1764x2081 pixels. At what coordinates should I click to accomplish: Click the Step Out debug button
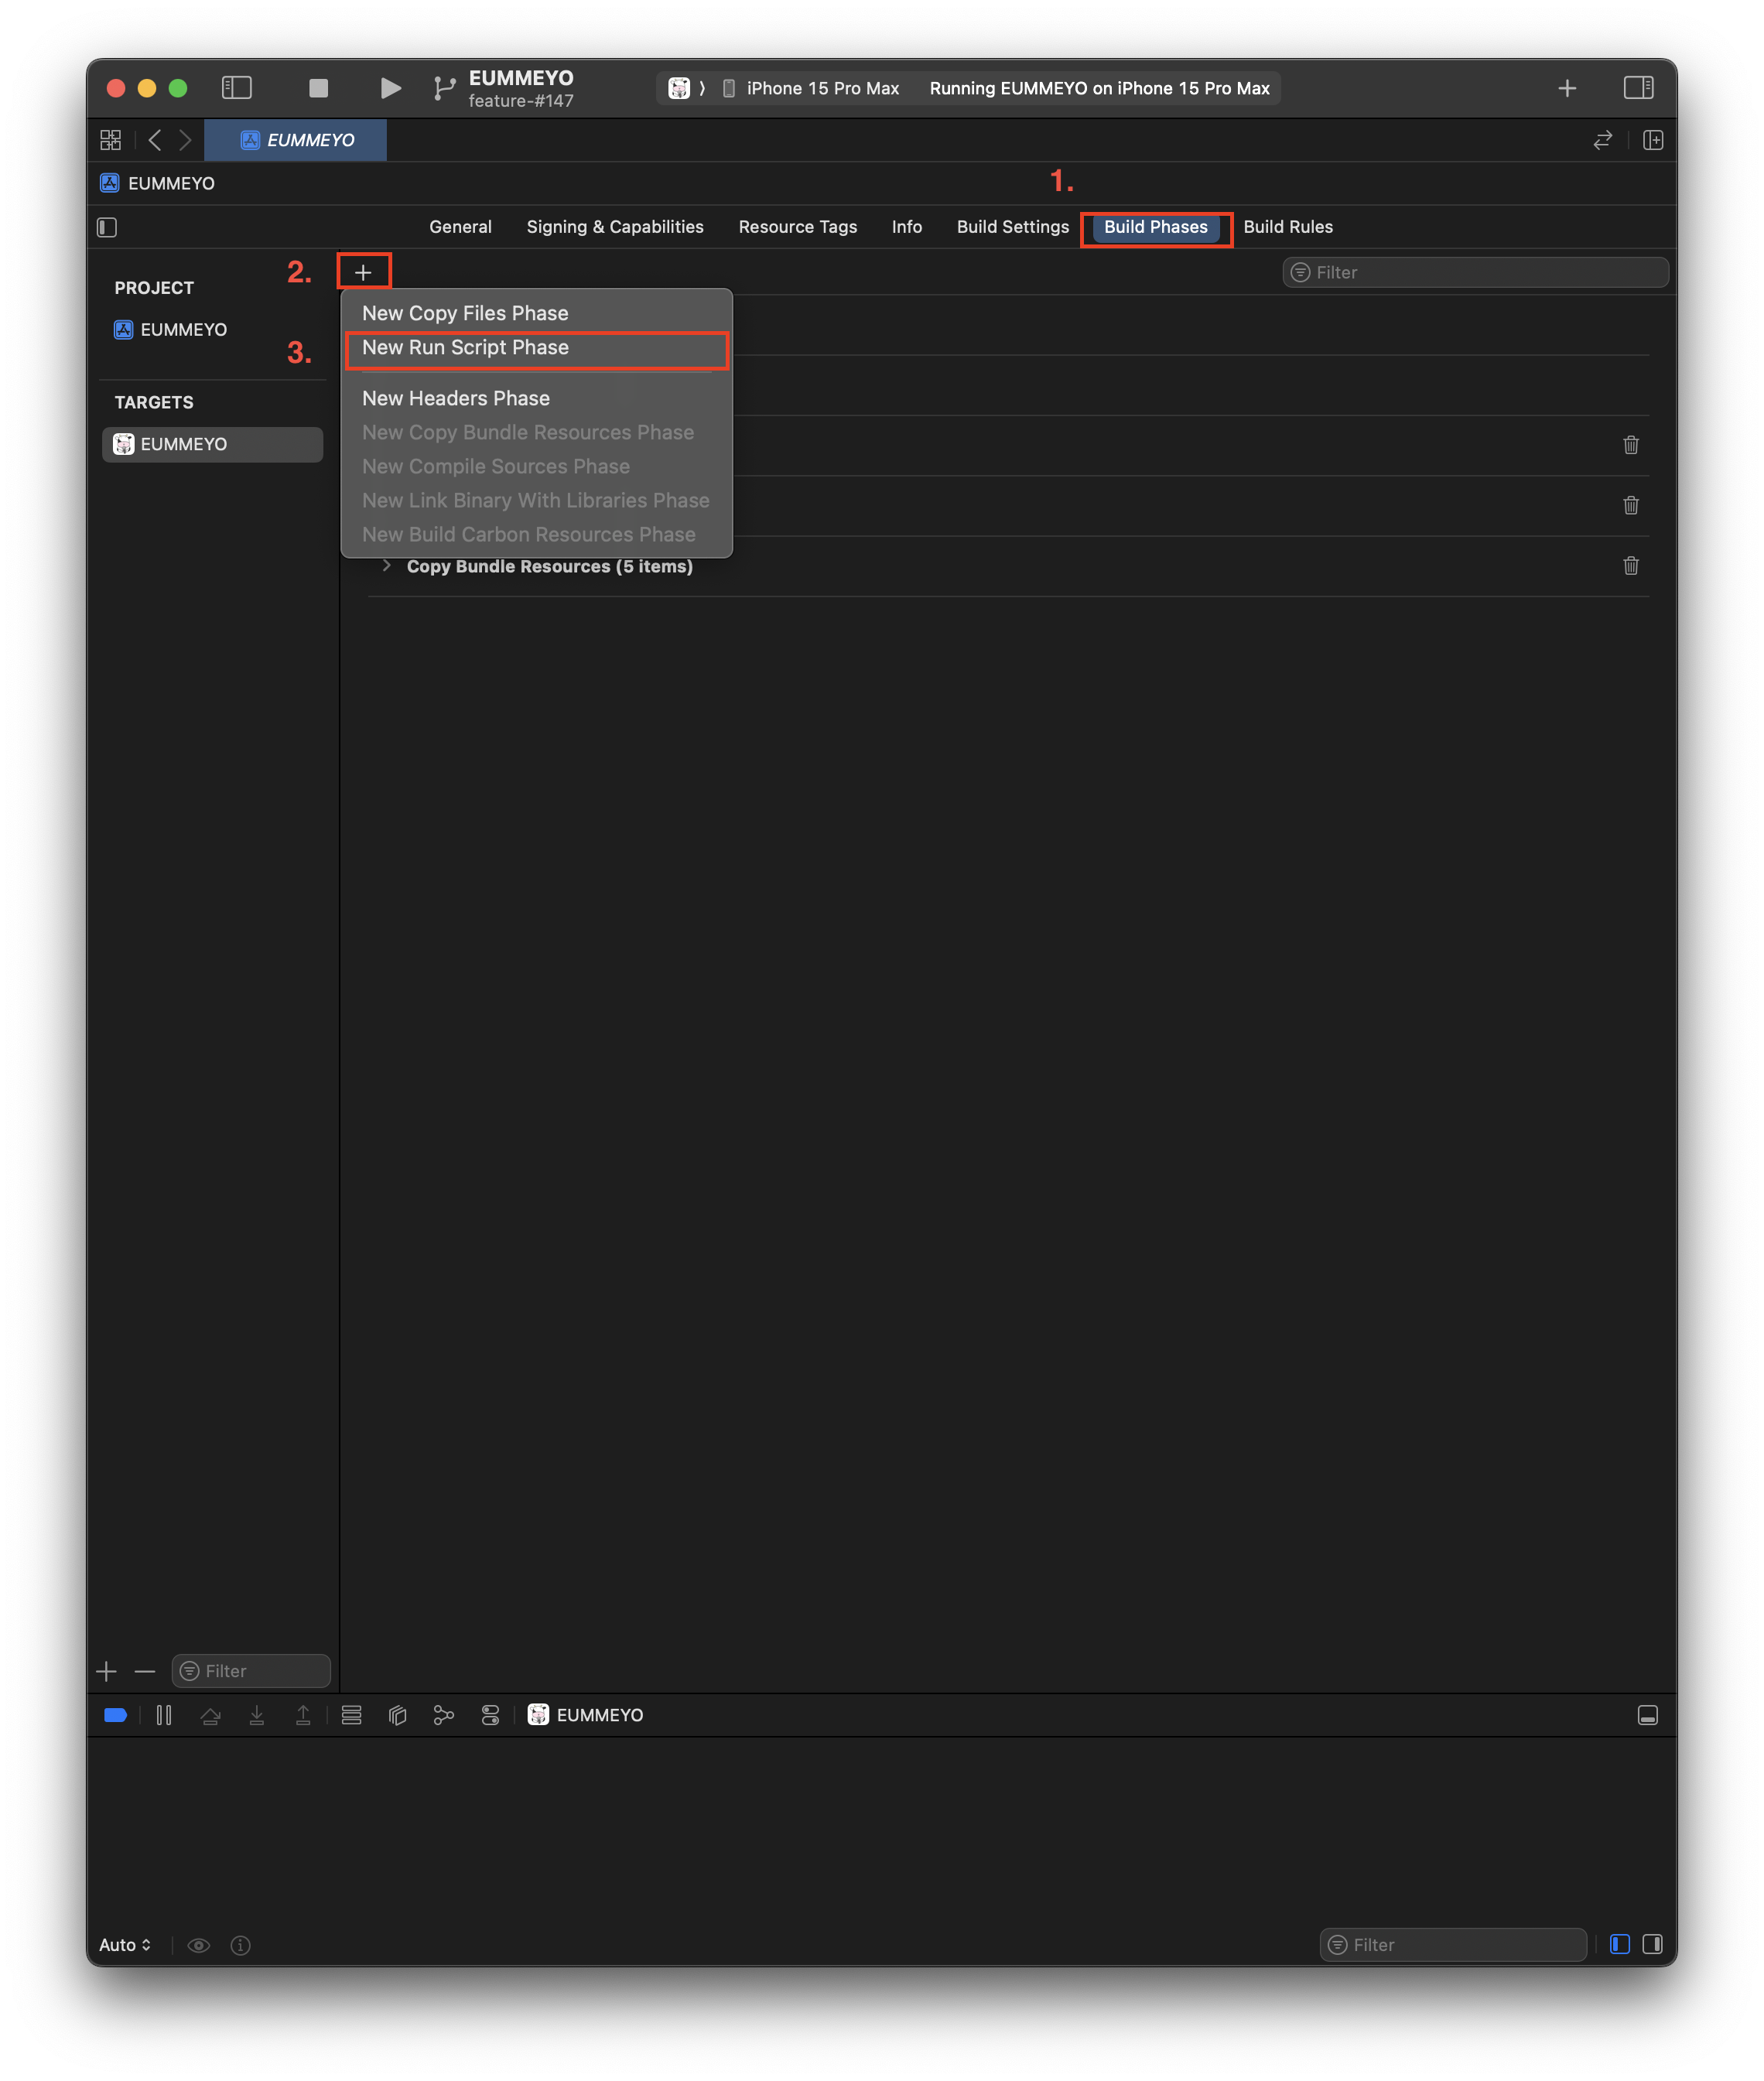point(303,1715)
